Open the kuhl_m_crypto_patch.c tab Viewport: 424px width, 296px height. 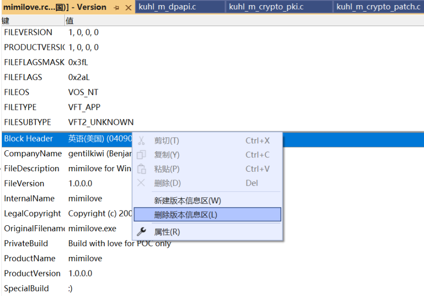coord(378,7)
